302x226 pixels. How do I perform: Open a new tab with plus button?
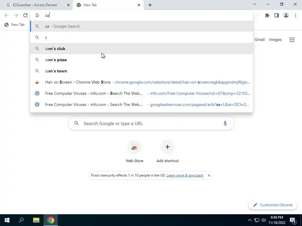click(150, 5)
